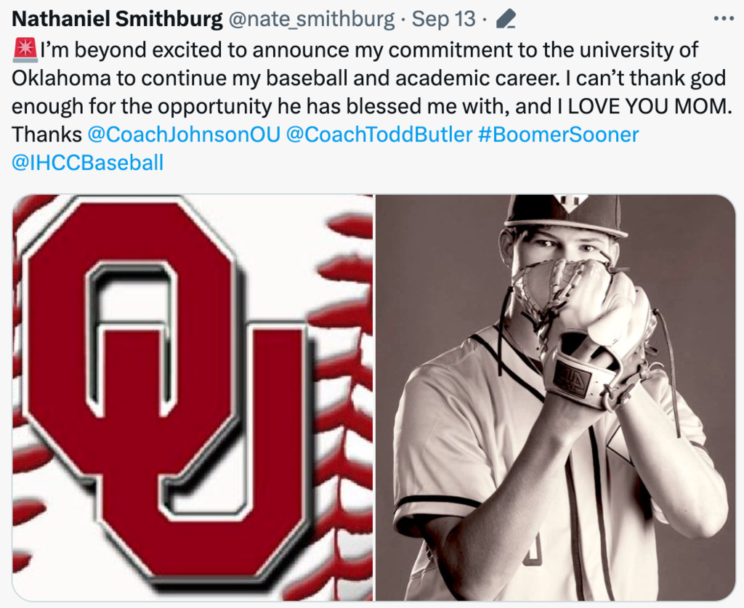The height and width of the screenshot is (608, 744).
Task: Open the OU logo image
Action: pyautogui.click(x=193, y=397)
